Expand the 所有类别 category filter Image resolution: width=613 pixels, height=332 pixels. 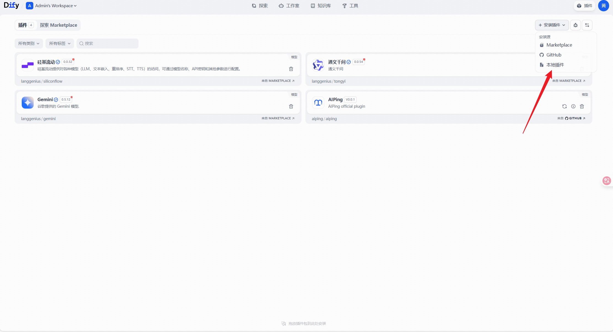point(29,44)
